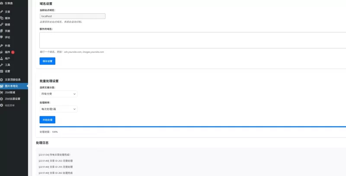Click the 文章 posts pin icon
Screen dimensions: 346x176
pos(2,12)
